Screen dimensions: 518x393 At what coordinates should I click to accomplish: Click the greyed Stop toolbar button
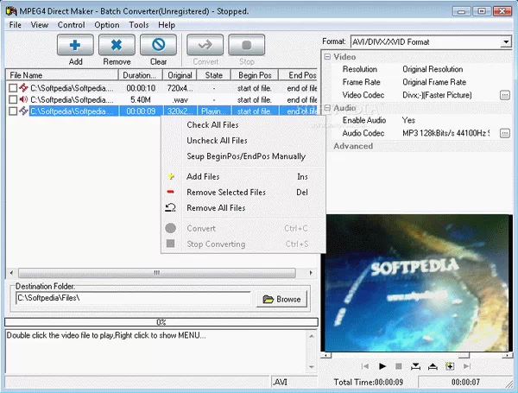pos(246,45)
